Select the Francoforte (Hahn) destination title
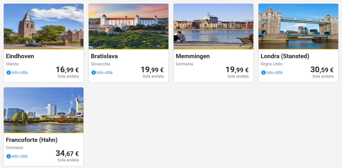The width and height of the screenshot is (342, 168). 32,140
